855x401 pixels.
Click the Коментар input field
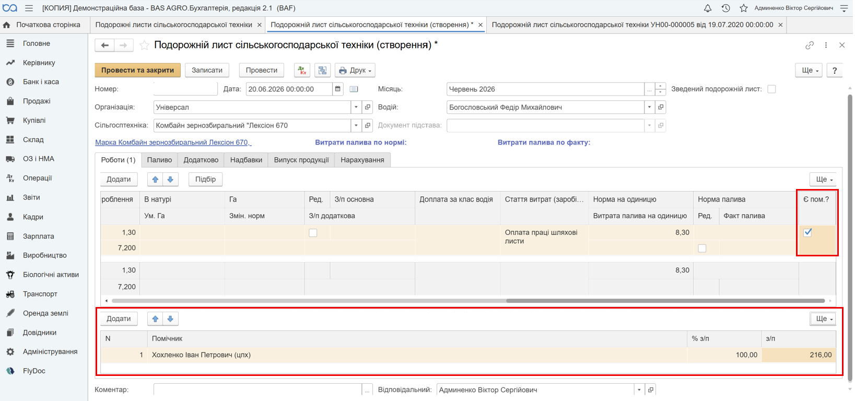(257, 390)
